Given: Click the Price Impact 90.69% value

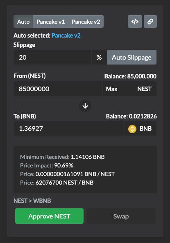Looking at the screenshot, I should pos(63,165).
